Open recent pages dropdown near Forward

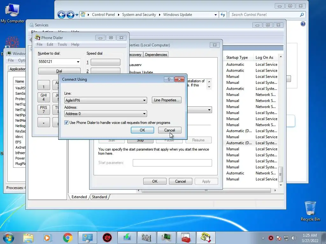click(77, 15)
